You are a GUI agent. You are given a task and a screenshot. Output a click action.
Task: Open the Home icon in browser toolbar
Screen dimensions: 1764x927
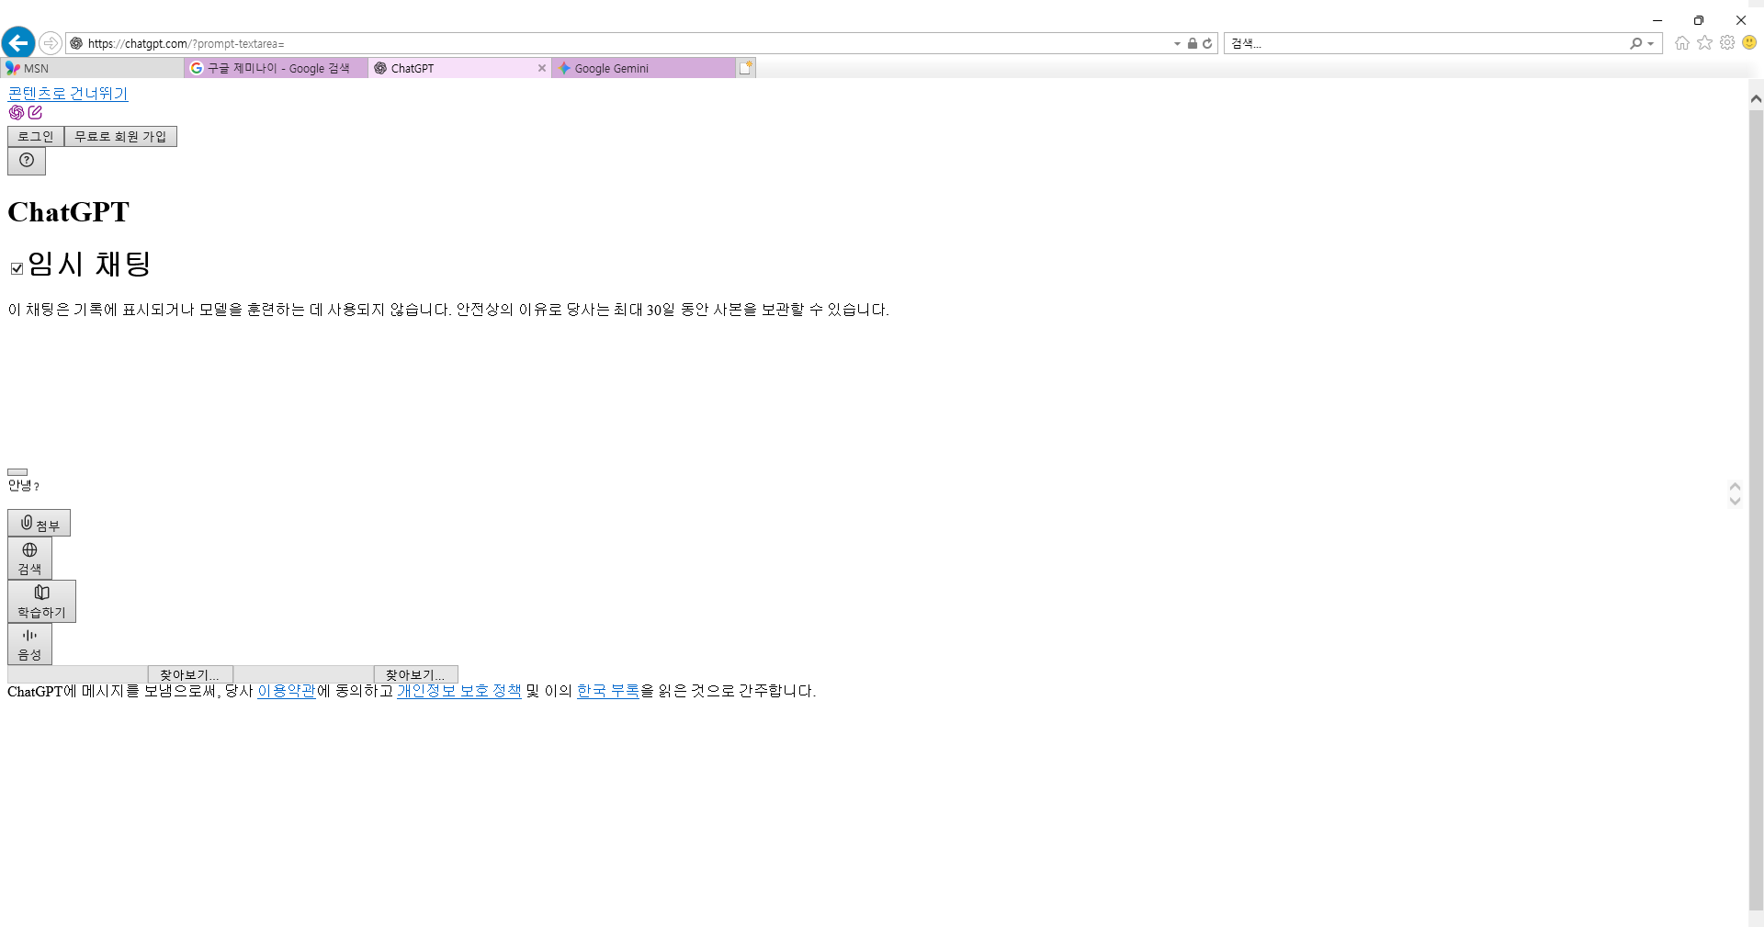[1682, 43]
